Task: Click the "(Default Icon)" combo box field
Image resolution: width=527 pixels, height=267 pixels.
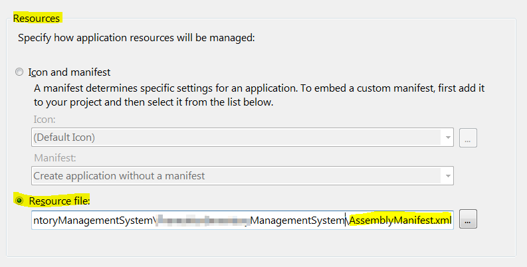Action: pyautogui.click(x=236, y=139)
